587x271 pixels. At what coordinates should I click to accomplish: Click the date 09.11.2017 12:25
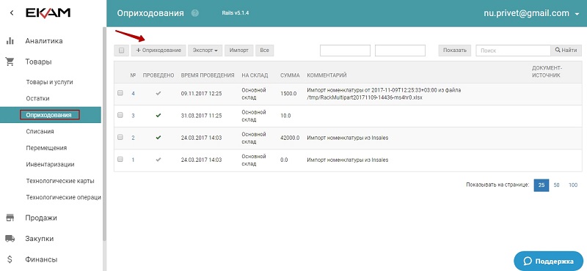[201, 94]
